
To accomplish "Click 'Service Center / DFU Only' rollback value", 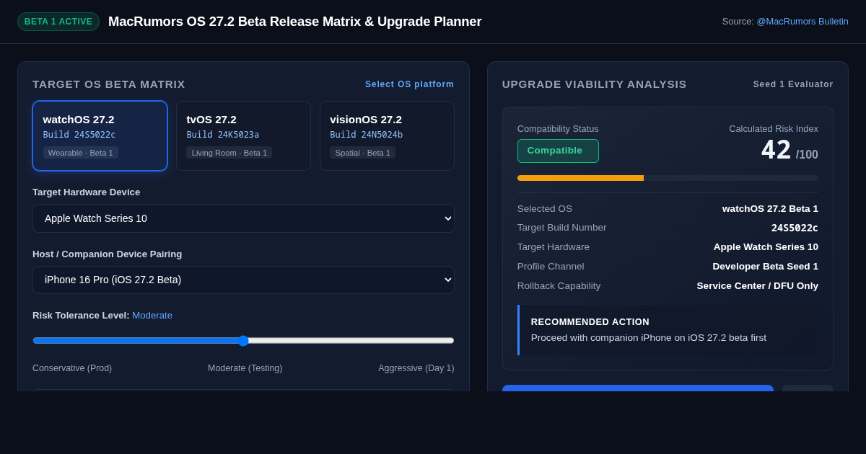I will coord(758,286).
